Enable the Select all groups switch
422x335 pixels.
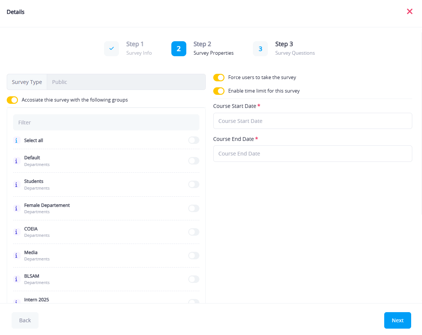(193, 140)
